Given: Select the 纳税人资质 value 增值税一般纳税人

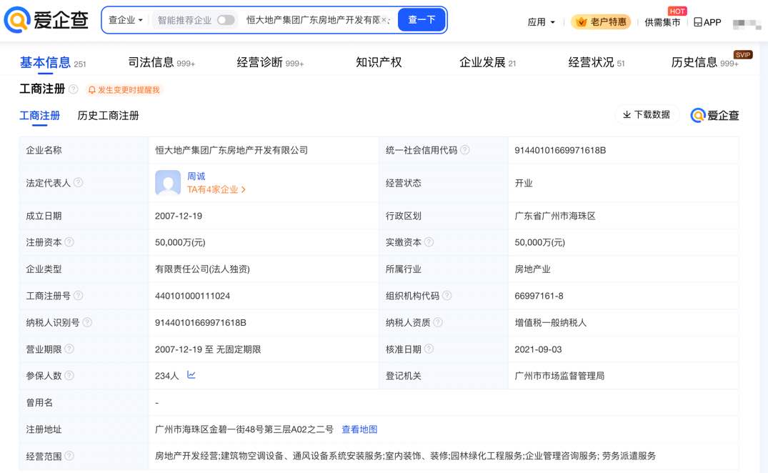Looking at the screenshot, I should pos(551,323).
